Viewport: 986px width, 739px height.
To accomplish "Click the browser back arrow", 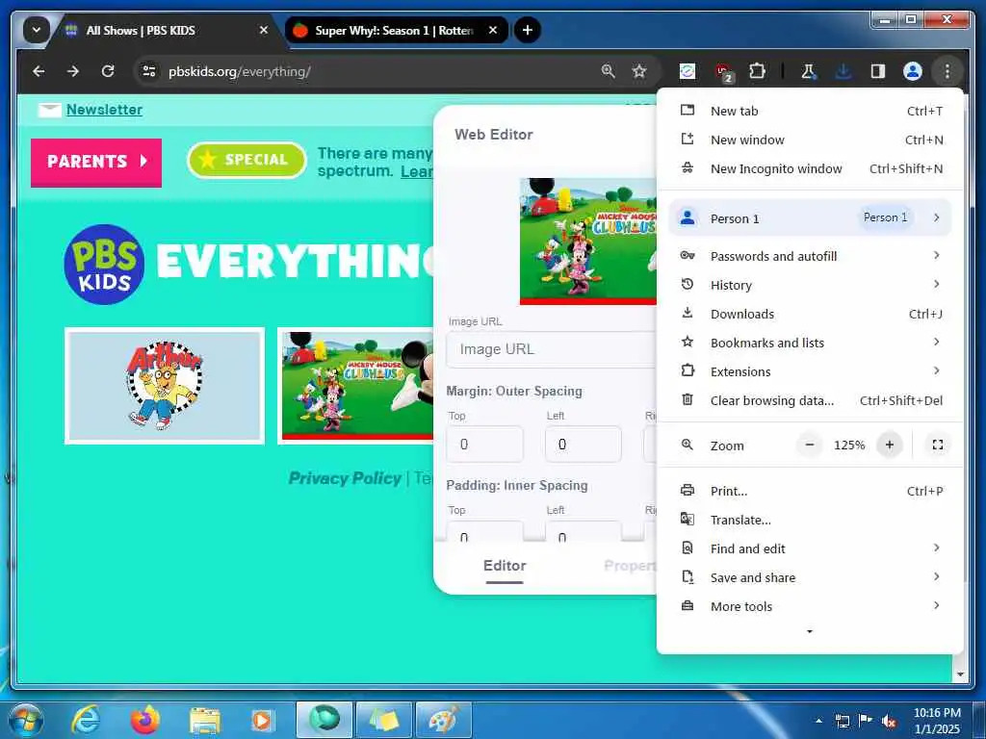I will (x=39, y=71).
